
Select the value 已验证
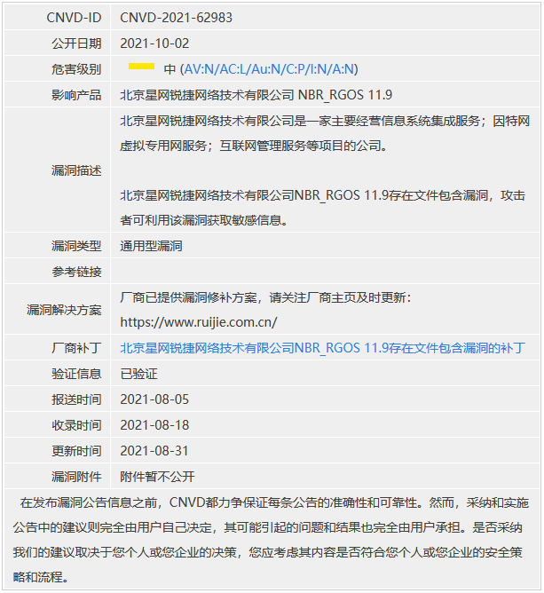click(138, 374)
